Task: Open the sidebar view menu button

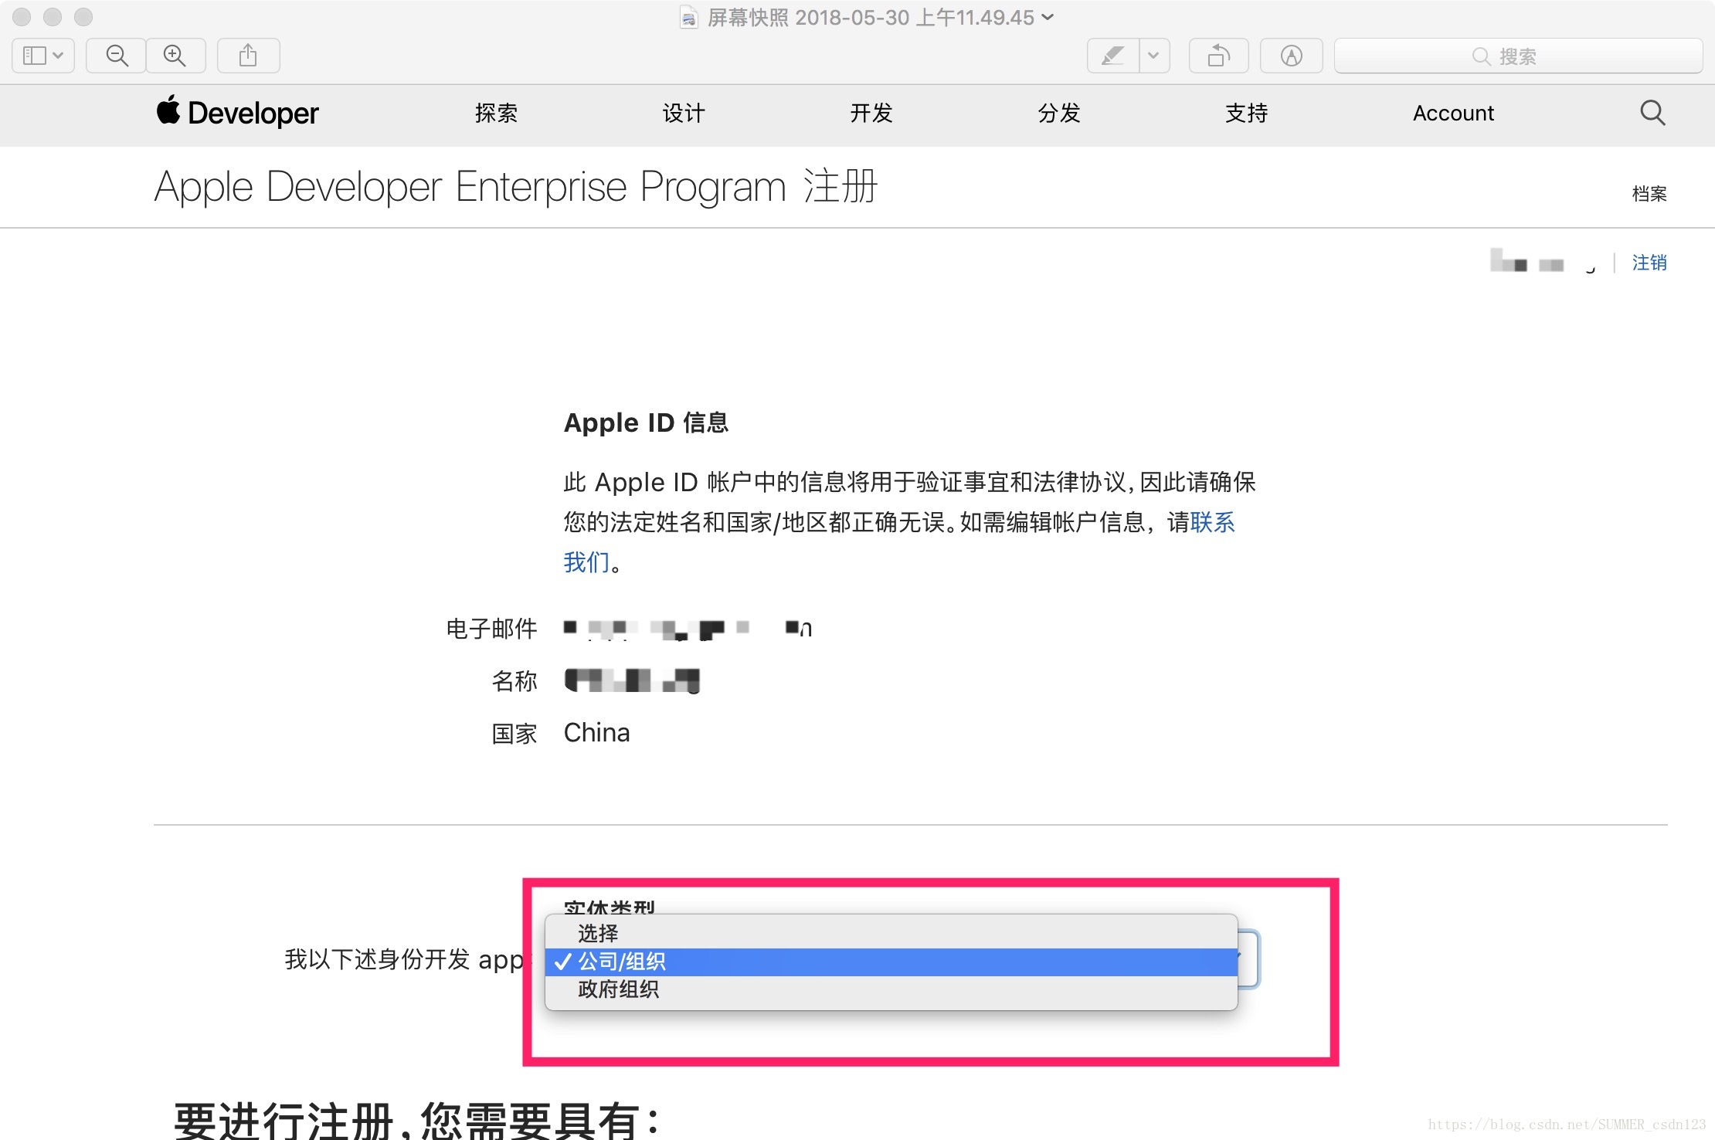Action: point(43,56)
